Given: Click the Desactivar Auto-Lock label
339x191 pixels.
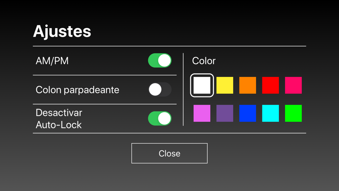Looking at the screenshot, I should 59,119.
